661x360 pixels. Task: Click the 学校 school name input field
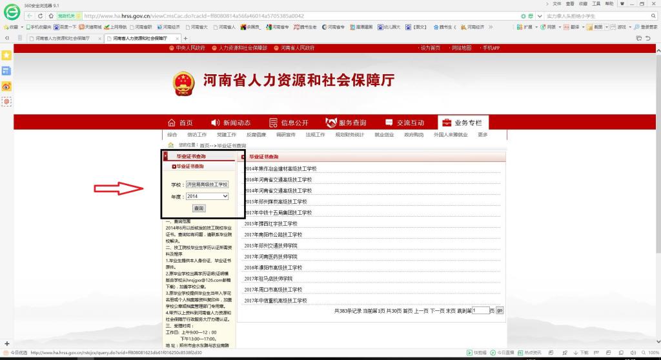click(207, 185)
